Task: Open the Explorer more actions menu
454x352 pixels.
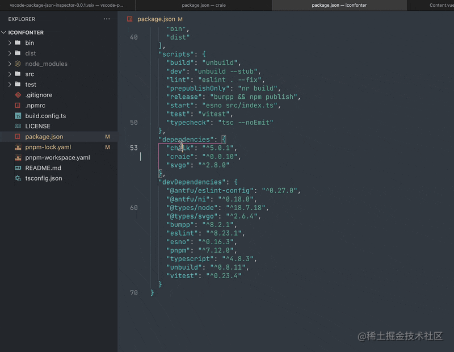Action: [x=107, y=19]
